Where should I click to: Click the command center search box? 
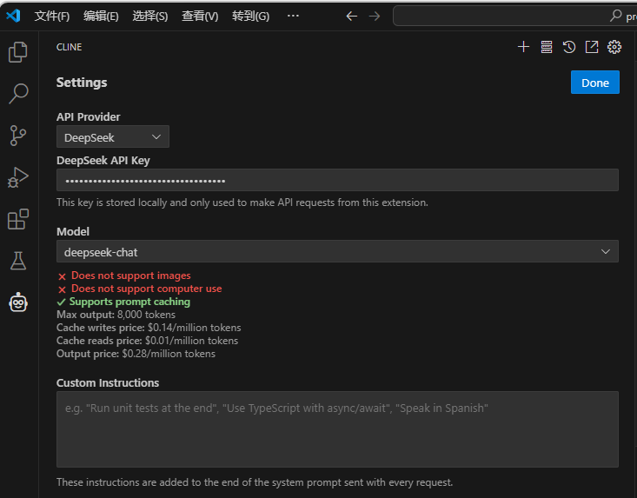(x=514, y=16)
